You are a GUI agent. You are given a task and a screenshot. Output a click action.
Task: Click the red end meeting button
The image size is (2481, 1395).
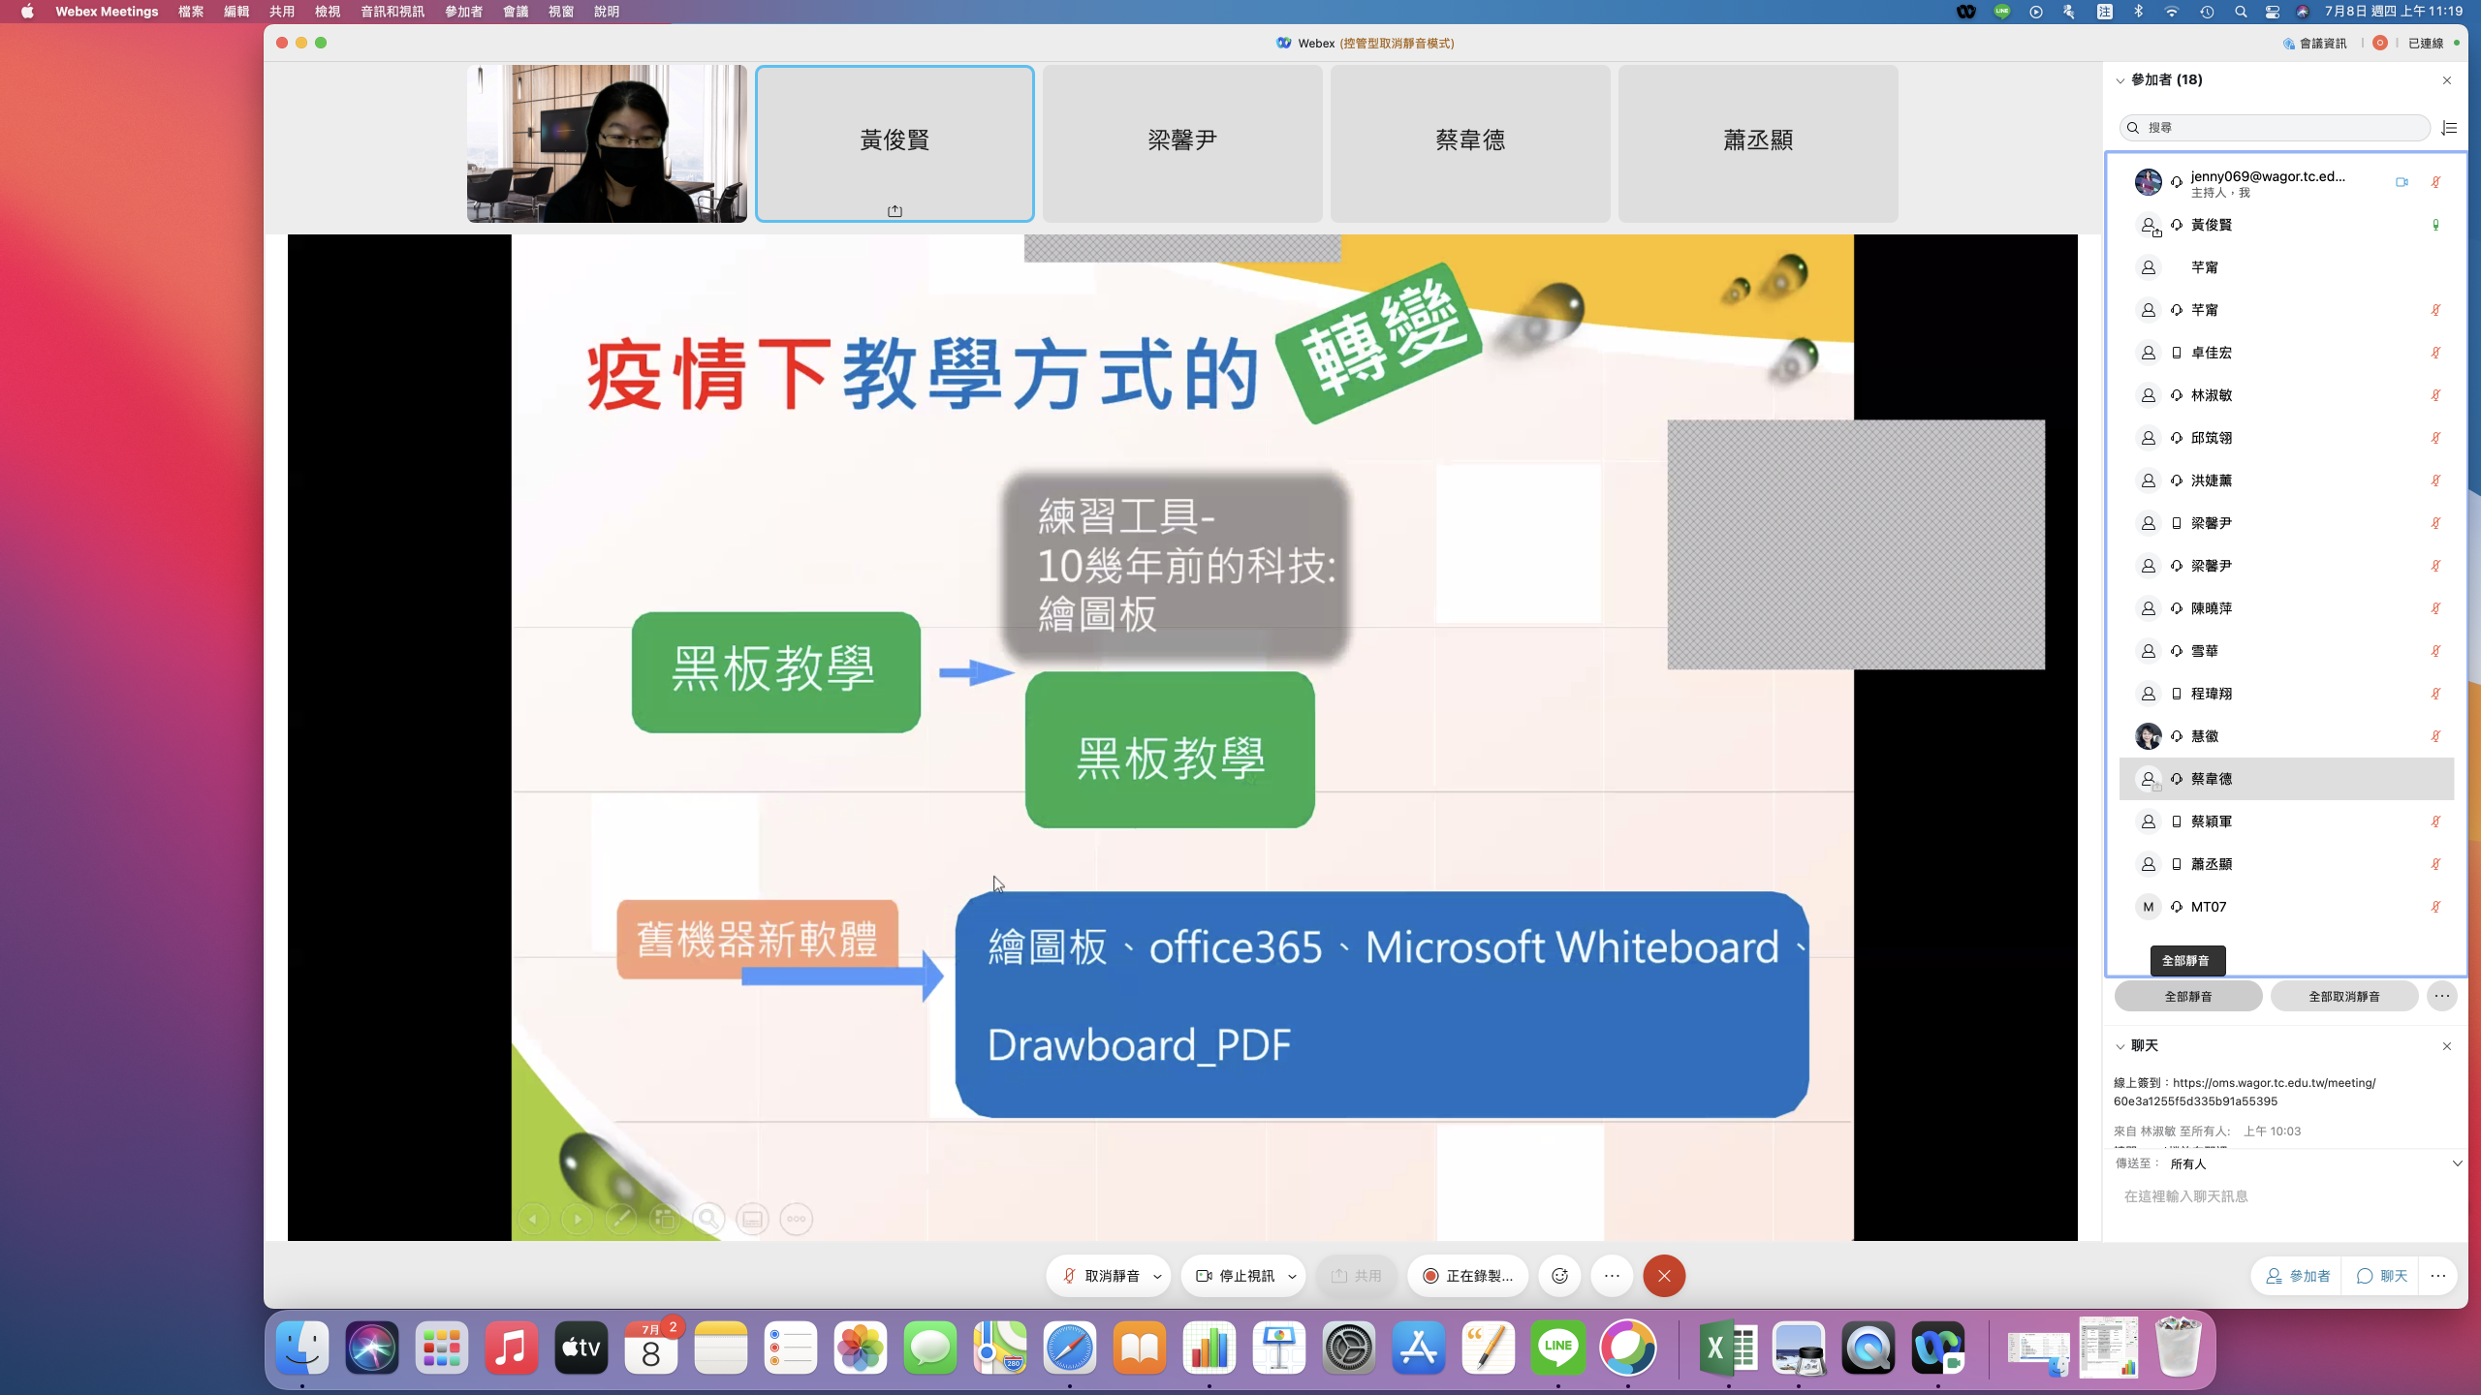1664,1276
